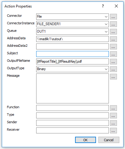Click the AddressData2 input field
Screen dimensions: 125x149
(x=72, y=46)
